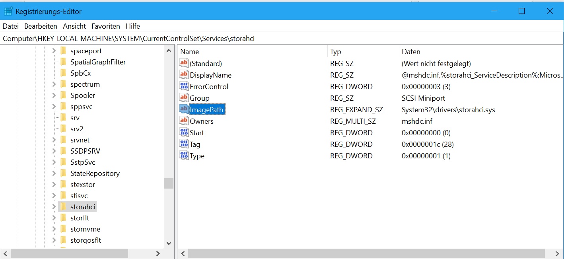564x259 pixels.
Task: Click the Type DWORD value icon
Action: [184, 156]
